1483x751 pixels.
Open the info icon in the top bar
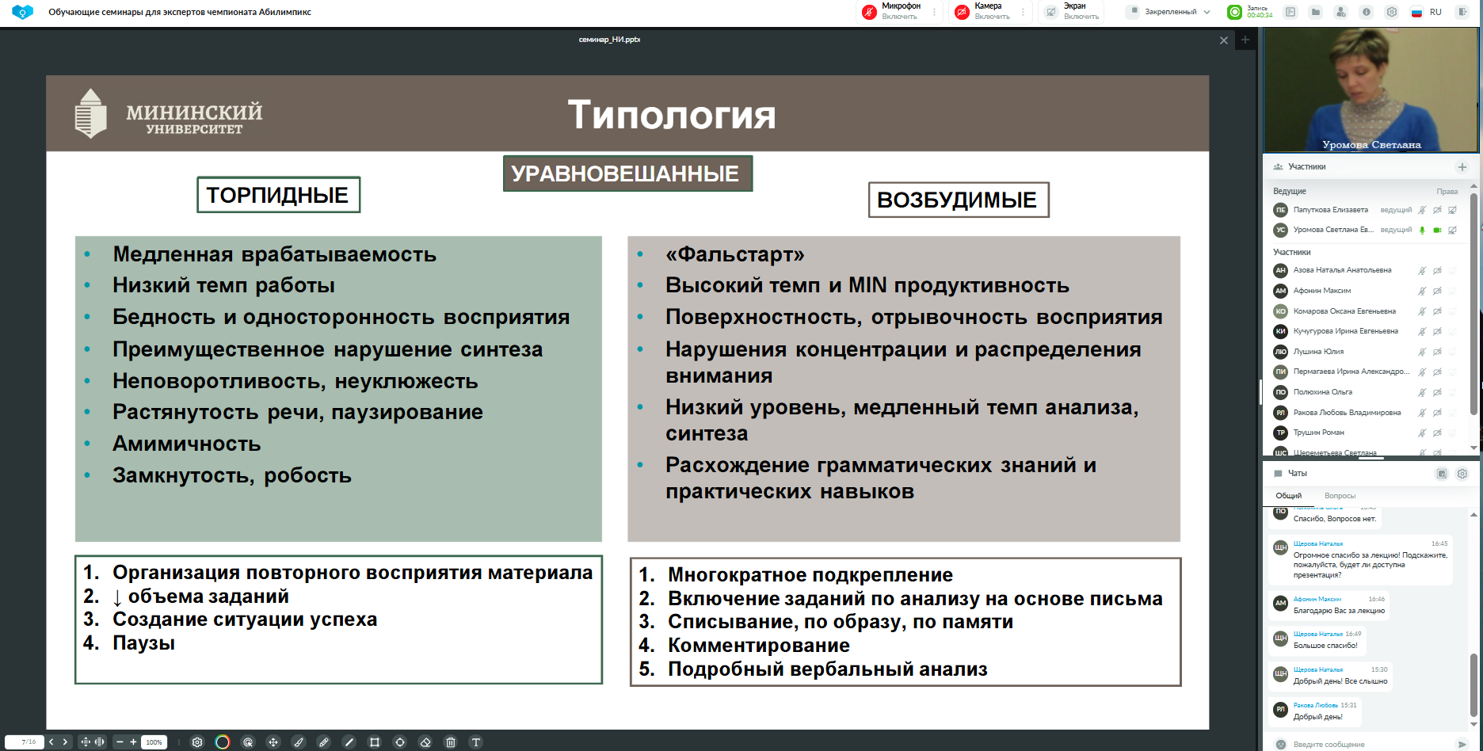tap(1366, 12)
